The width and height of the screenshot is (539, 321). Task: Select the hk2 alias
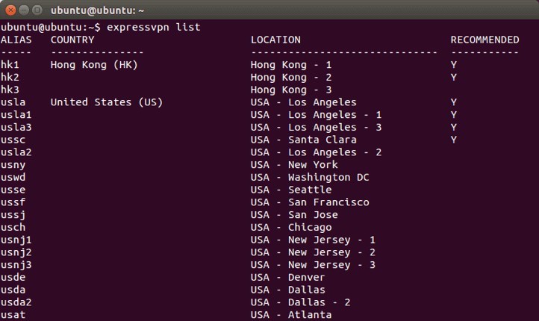[x=10, y=78]
